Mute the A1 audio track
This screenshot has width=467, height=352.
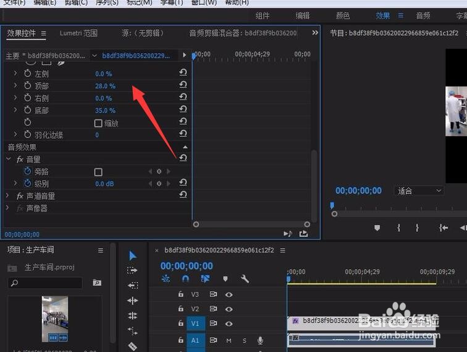pyautogui.click(x=229, y=340)
